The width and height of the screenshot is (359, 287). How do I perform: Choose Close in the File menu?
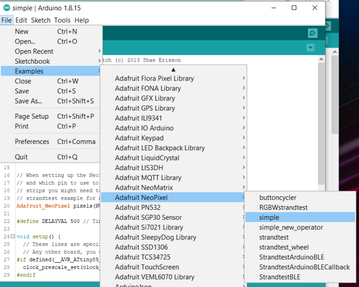click(x=50, y=81)
